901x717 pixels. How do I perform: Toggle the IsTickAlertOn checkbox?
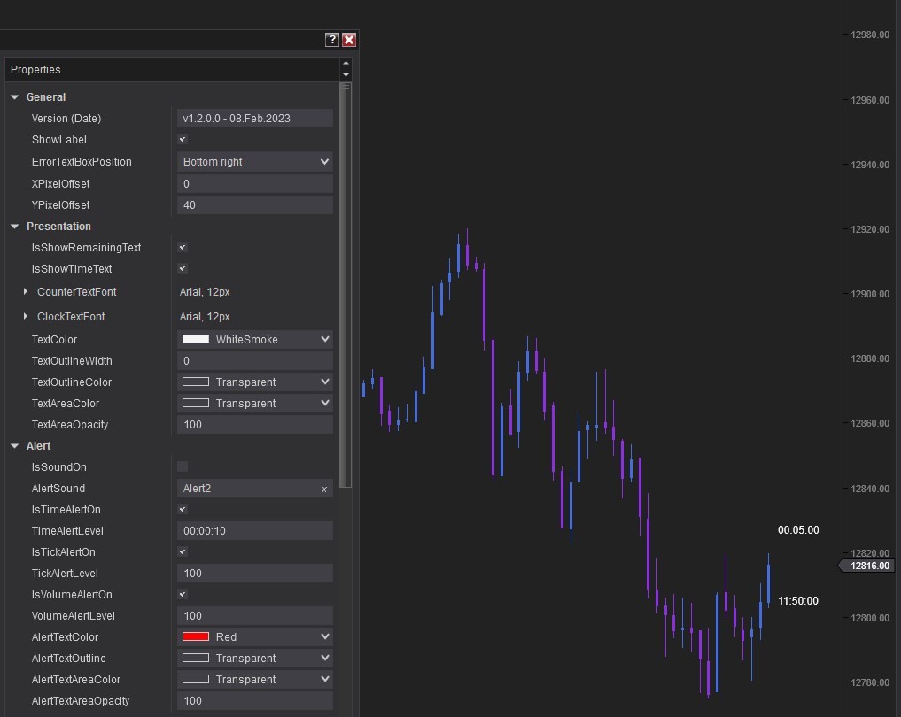click(x=183, y=552)
